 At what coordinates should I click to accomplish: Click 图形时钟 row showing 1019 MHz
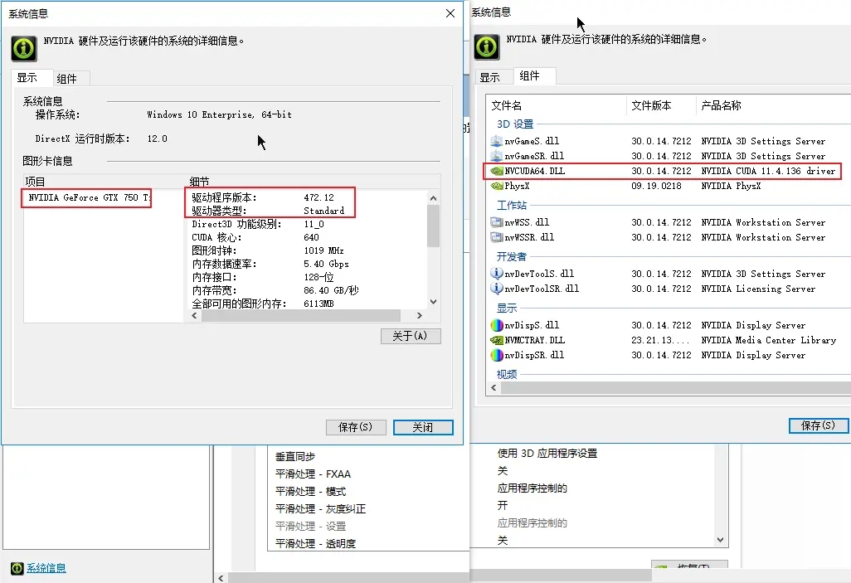click(x=268, y=250)
